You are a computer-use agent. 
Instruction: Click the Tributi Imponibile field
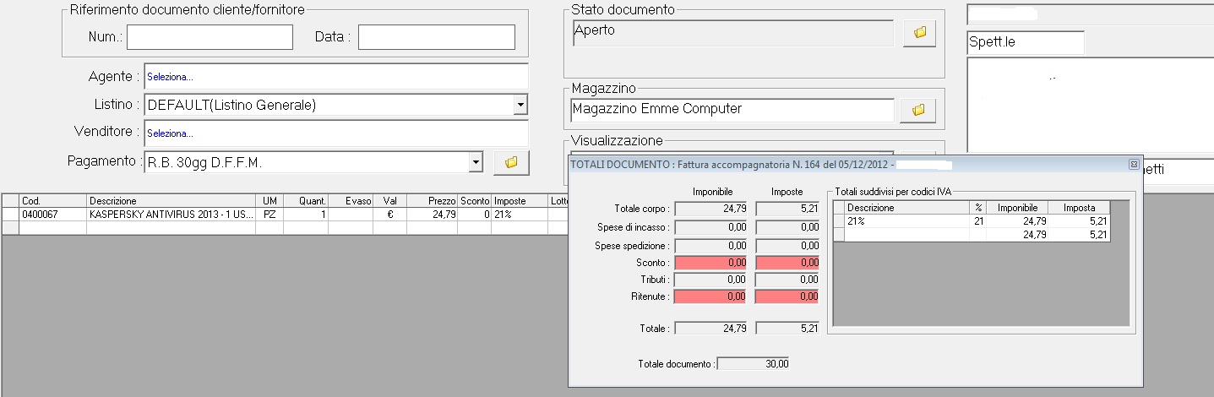711,279
